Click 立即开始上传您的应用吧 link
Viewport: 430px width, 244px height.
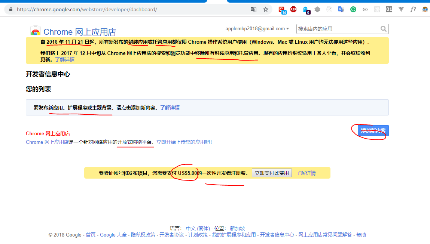(184, 142)
